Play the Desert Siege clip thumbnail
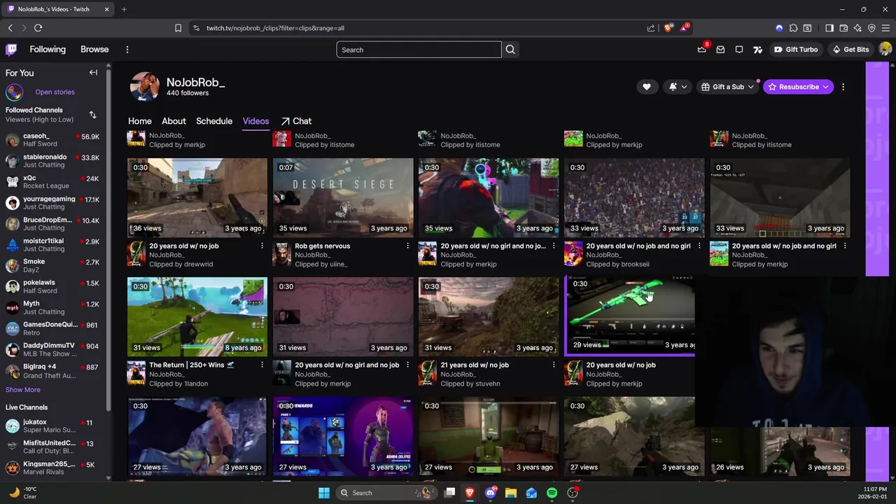The height and width of the screenshot is (504, 896). pos(343,197)
